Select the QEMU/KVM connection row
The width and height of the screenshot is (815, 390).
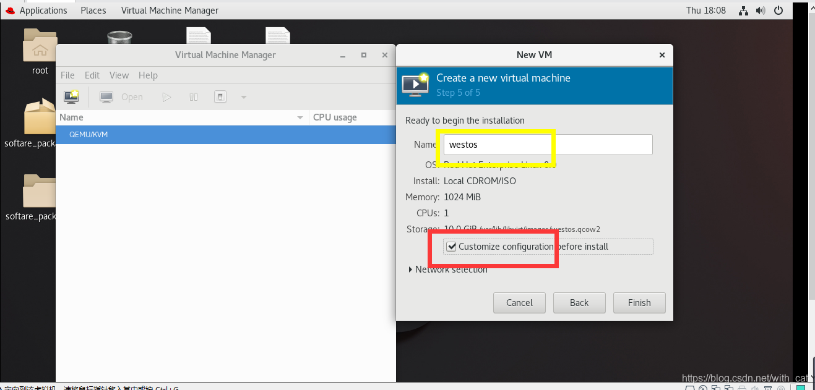click(x=226, y=134)
